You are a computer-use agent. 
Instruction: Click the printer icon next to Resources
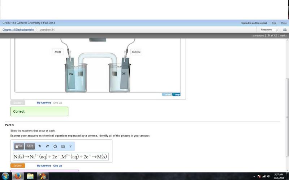point(285,30)
